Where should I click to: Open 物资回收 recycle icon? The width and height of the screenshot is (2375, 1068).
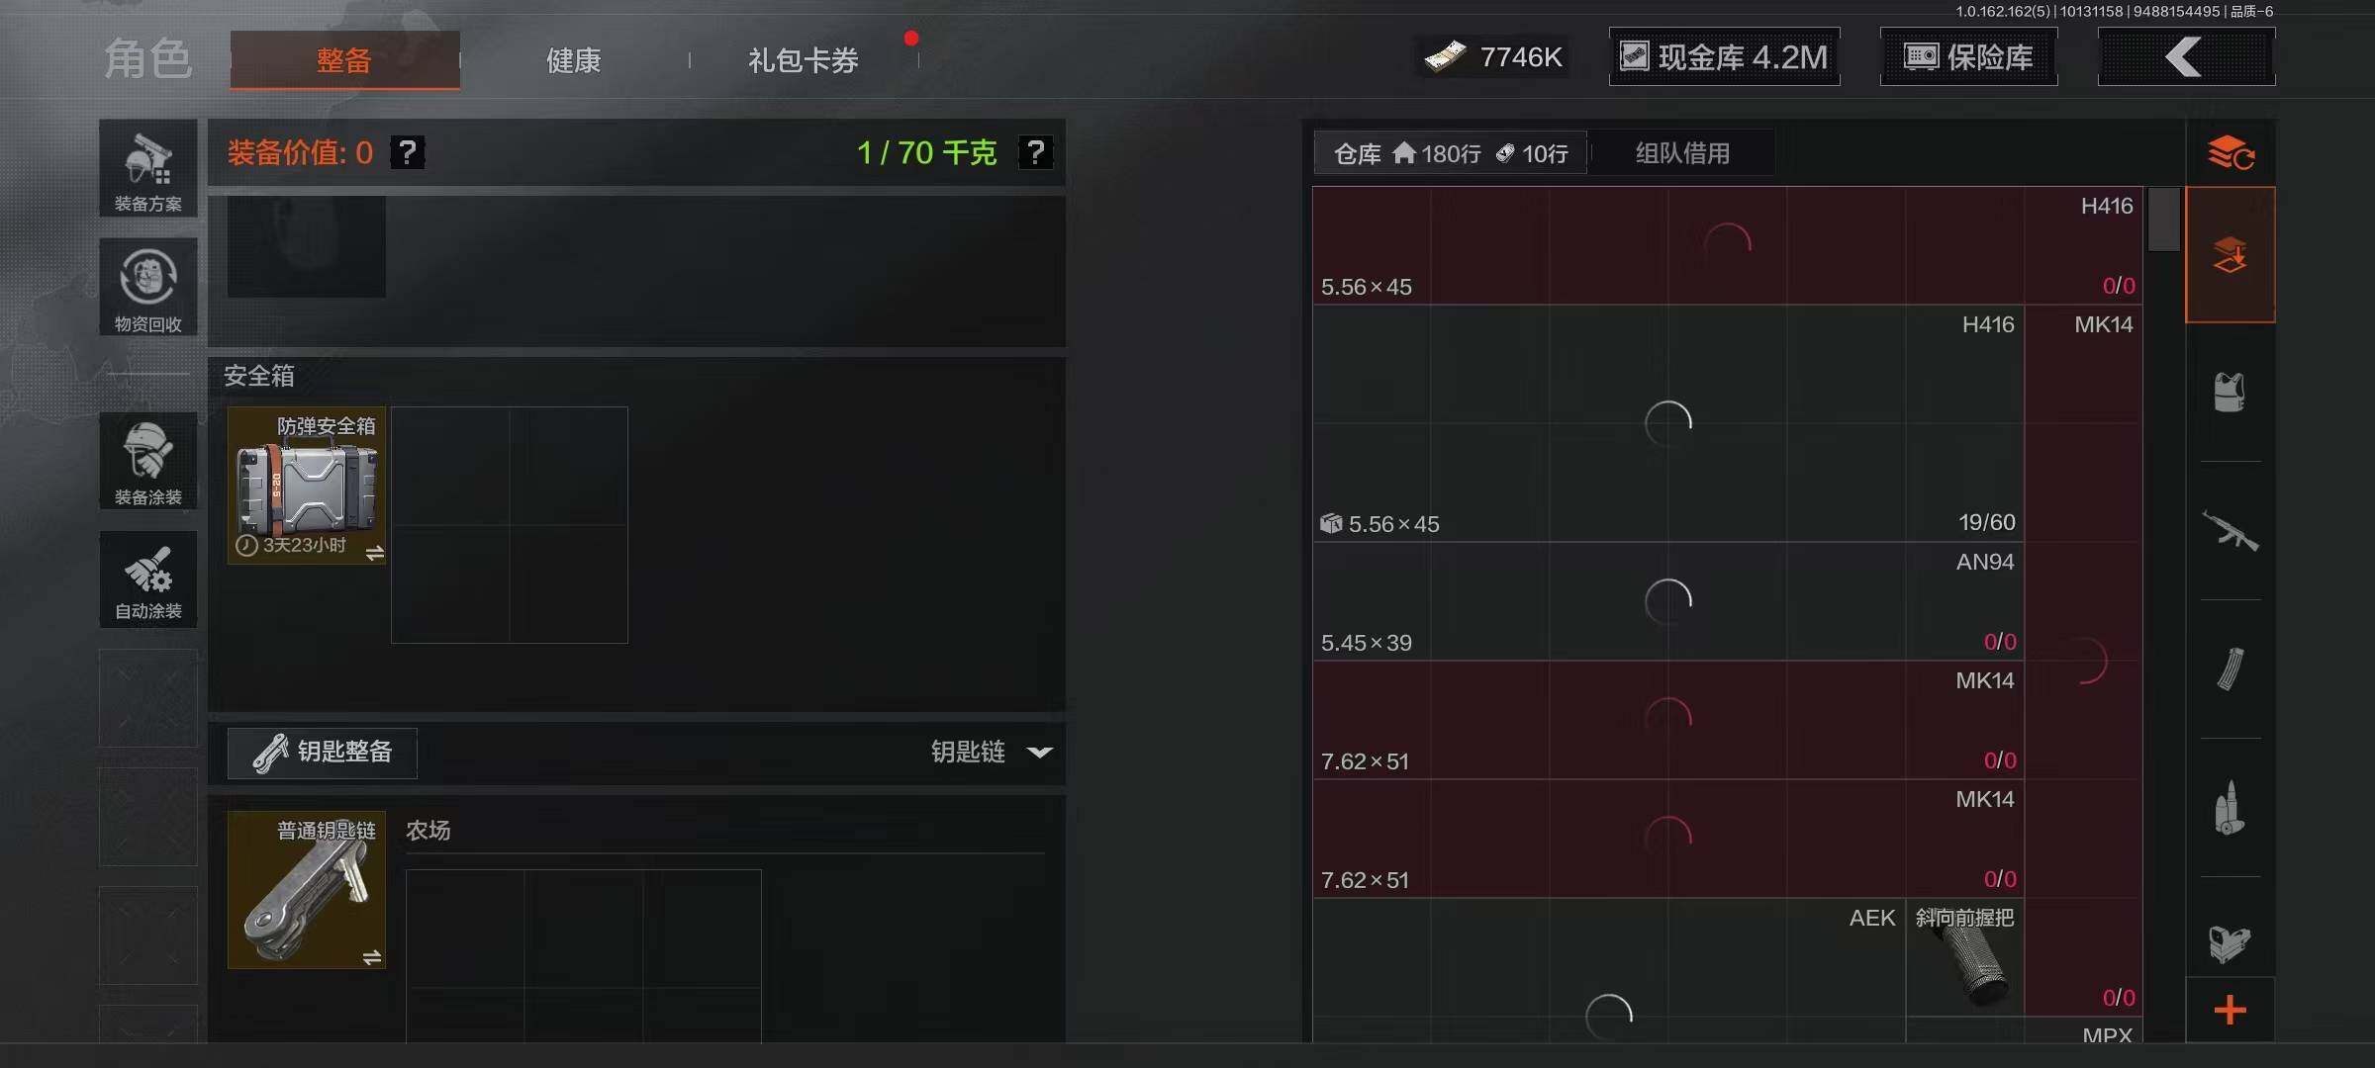pos(148,288)
